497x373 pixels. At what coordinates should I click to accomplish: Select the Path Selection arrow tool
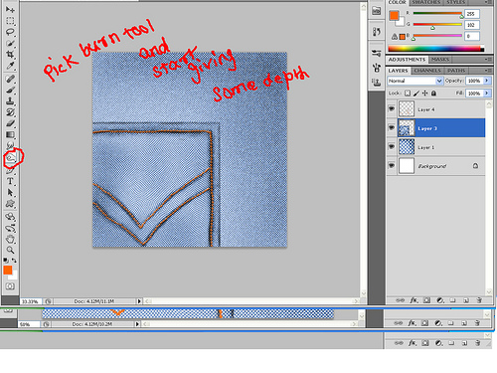click(x=10, y=192)
